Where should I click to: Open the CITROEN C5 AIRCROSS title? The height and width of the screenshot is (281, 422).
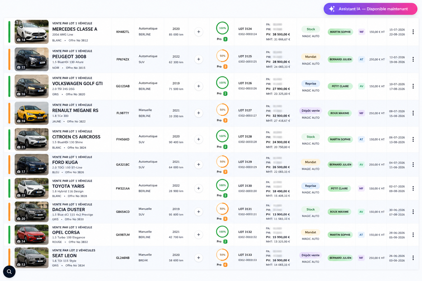pos(76,137)
